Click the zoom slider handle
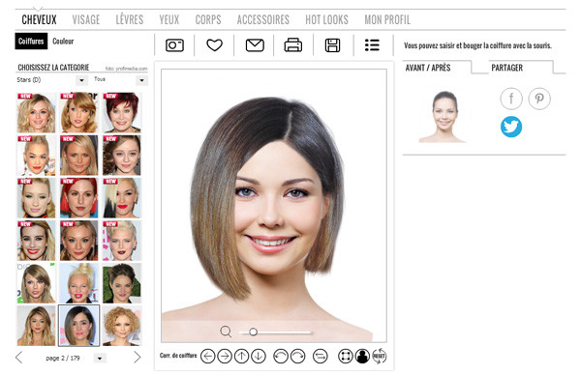The image size is (581, 375). 253,332
